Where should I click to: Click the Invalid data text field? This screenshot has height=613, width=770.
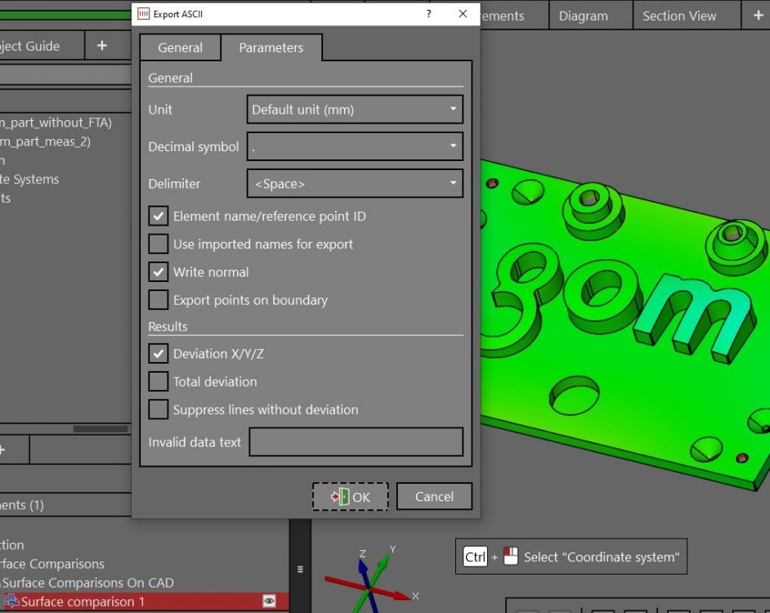[356, 442]
